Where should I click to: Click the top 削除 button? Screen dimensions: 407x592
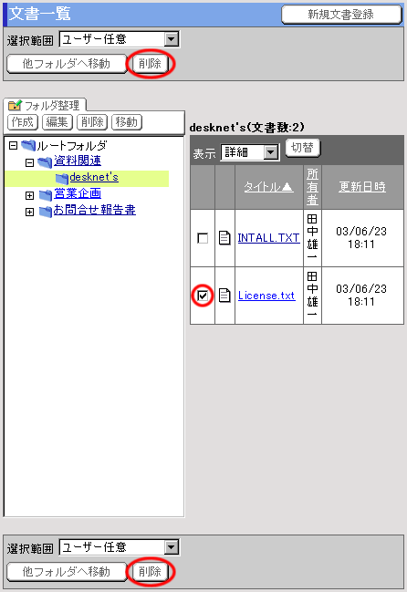(x=150, y=64)
